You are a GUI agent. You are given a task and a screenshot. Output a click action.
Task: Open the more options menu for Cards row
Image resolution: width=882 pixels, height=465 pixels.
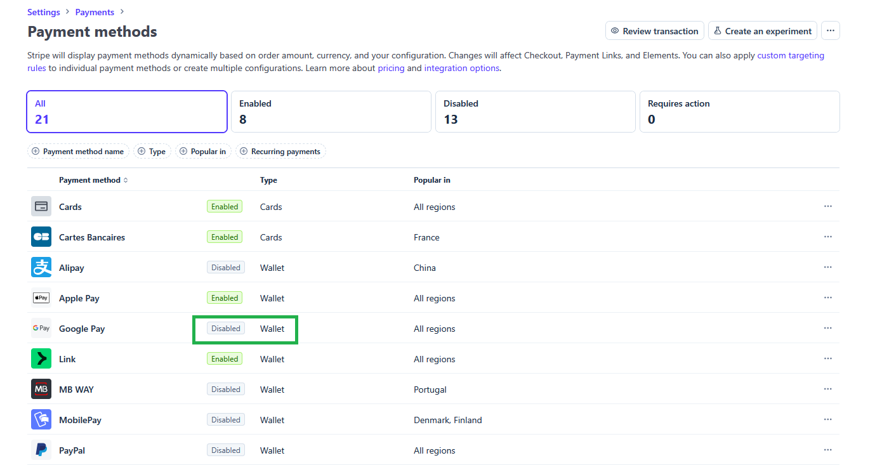coord(827,207)
